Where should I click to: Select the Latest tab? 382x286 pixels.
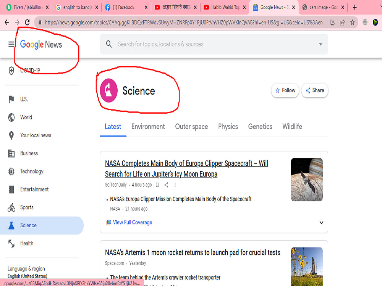113,127
